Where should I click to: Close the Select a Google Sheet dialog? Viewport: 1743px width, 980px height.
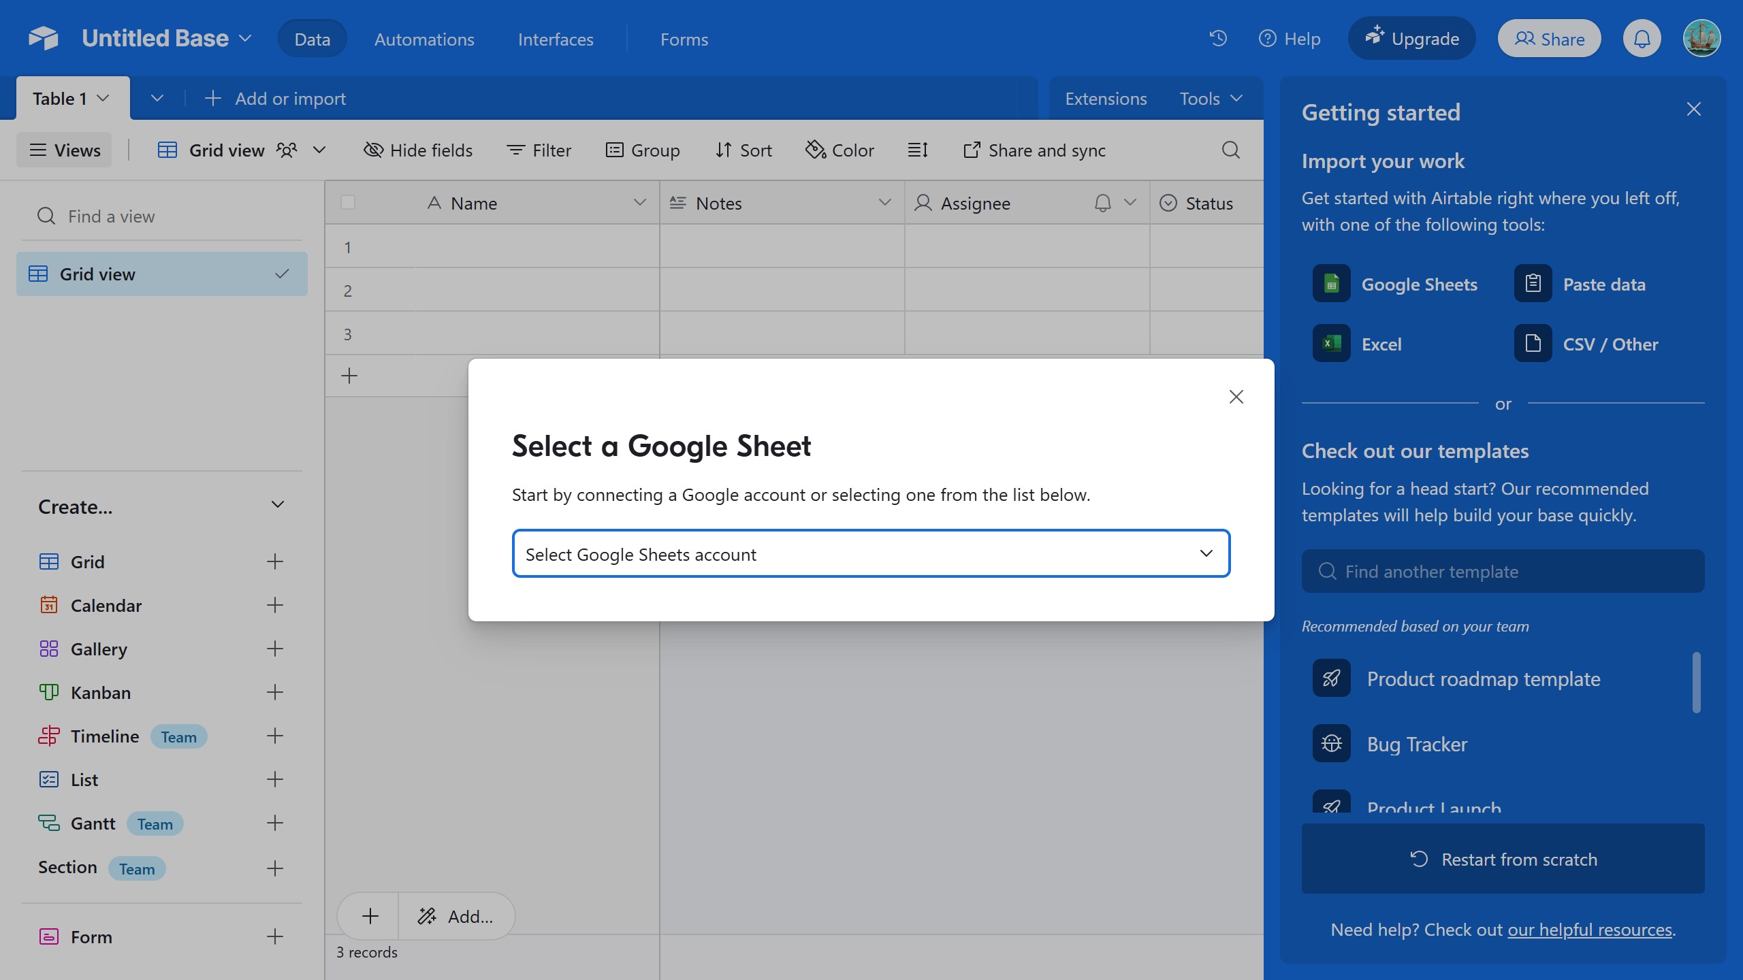click(1236, 396)
